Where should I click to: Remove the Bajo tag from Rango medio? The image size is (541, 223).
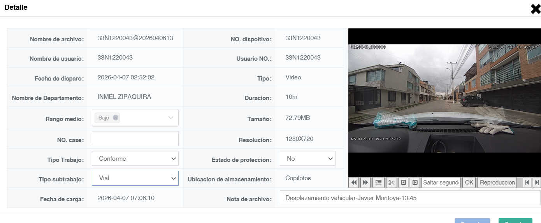pos(115,118)
